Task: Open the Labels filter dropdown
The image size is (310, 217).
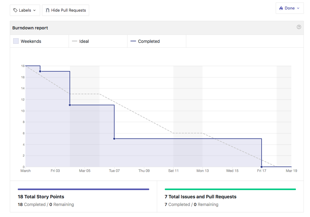Action: click(x=25, y=10)
